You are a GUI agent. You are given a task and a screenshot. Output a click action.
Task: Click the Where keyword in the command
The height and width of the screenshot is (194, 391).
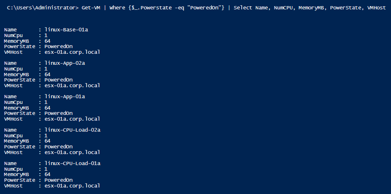pos(117,8)
